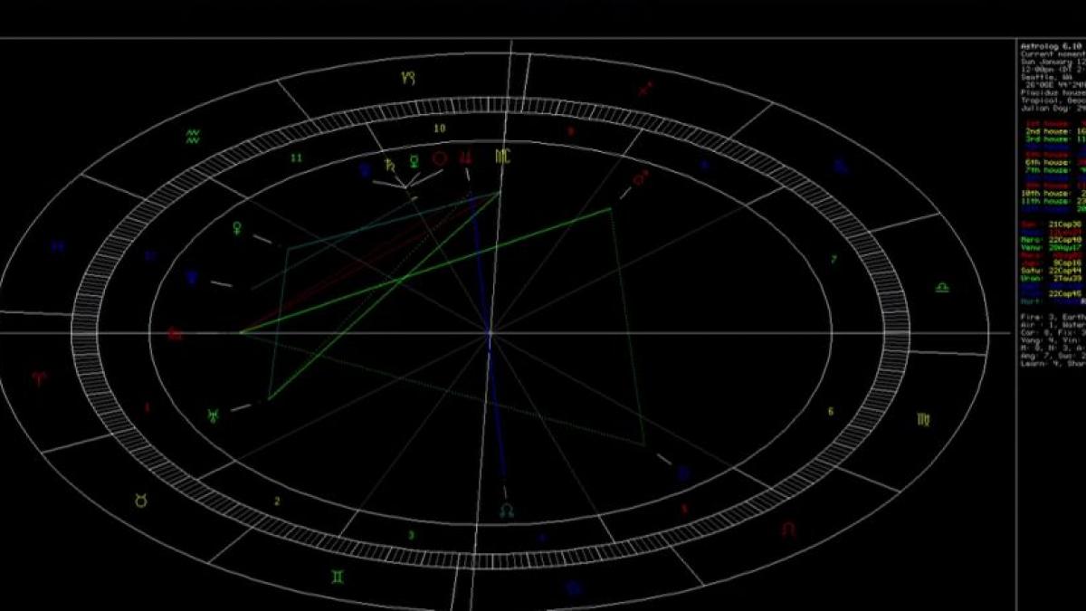
Task: Click the green Gemini zodiac glyph
Action: pos(338,576)
